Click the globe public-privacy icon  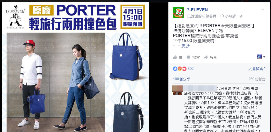tap(241, 16)
